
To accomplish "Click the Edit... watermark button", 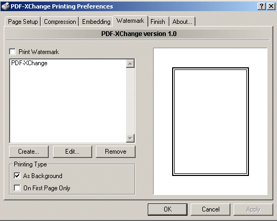I will tap(72, 152).
